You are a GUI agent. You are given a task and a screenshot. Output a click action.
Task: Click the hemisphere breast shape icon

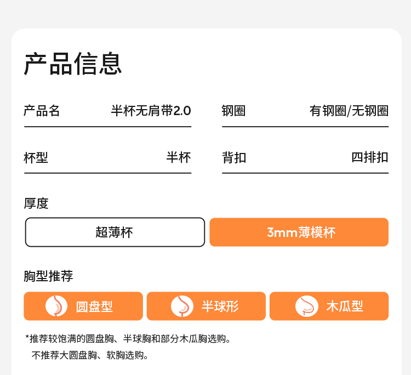[182, 306]
